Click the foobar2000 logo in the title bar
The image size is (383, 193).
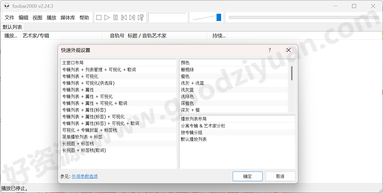7,6
